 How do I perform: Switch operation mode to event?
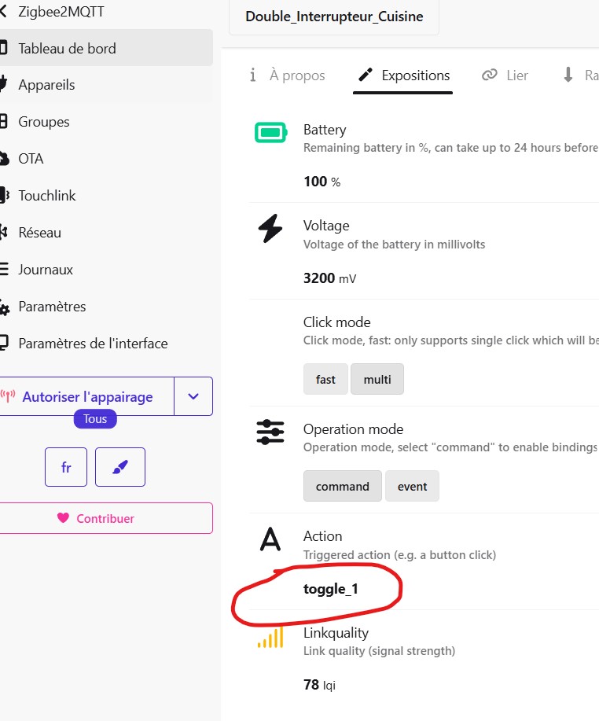[412, 486]
